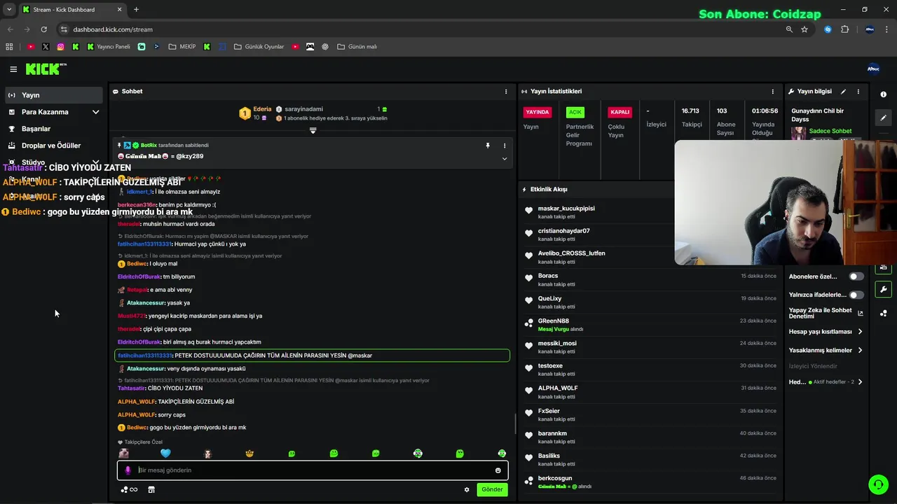897x504 pixels.
Task: Bookmark this page with the star icon
Action: (804, 29)
